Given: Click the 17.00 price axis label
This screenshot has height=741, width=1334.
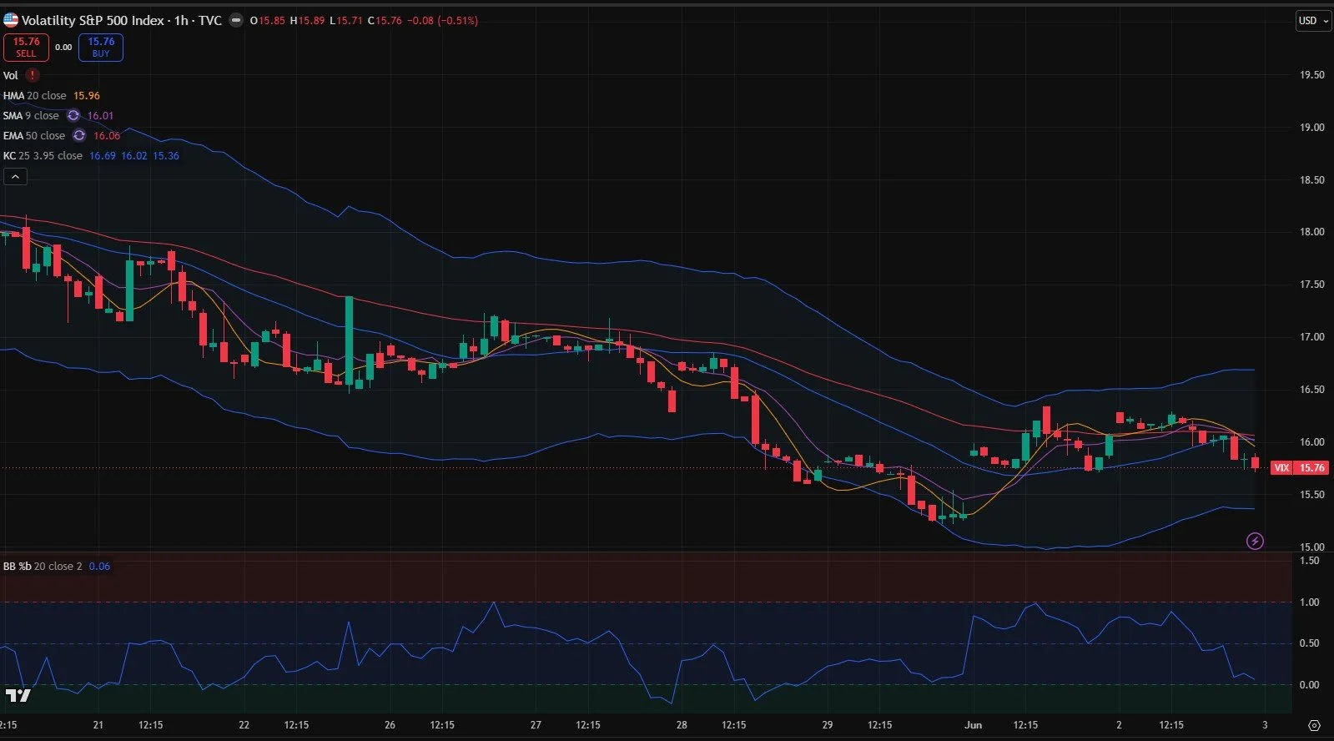Looking at the screenshot, I should click(x=1312, y=337).
